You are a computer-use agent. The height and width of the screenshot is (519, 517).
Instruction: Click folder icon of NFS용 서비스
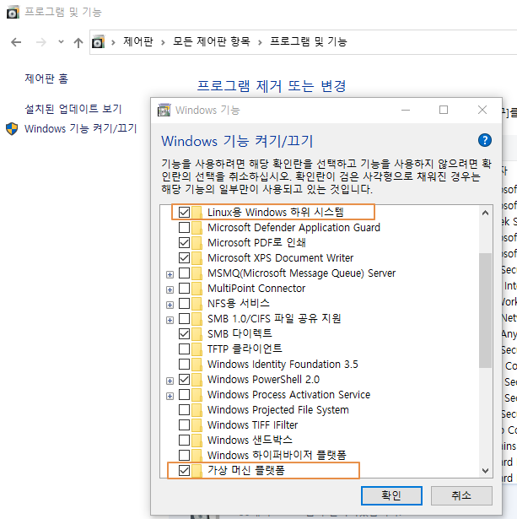click(x=197, y=304)
